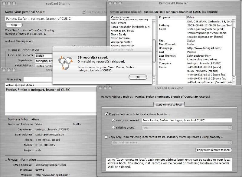Click the Website value in Private Information

(52, 175)
